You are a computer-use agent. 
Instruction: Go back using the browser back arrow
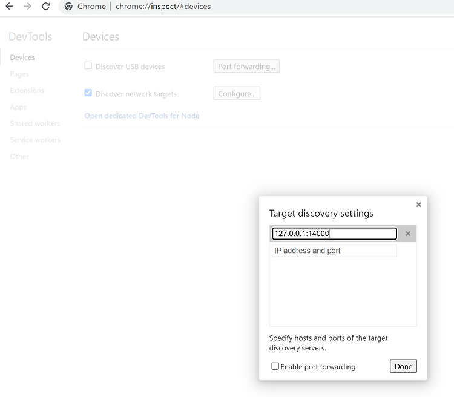point(10,7)
